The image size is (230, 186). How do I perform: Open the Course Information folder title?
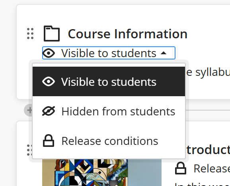point(128,34)
